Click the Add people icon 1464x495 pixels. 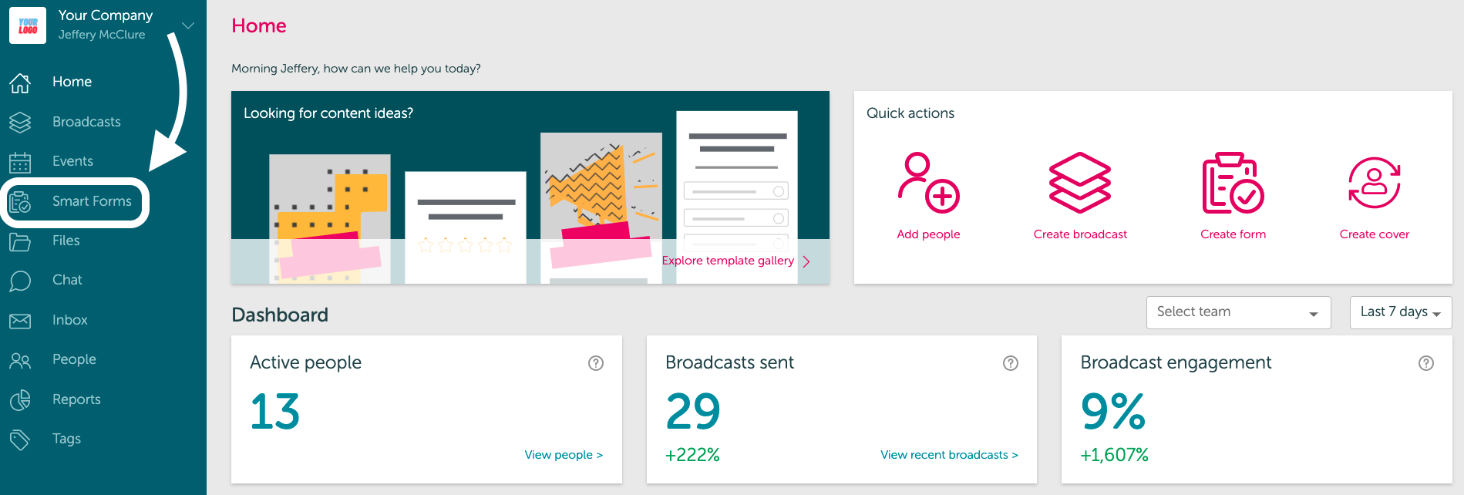(928, 183)
